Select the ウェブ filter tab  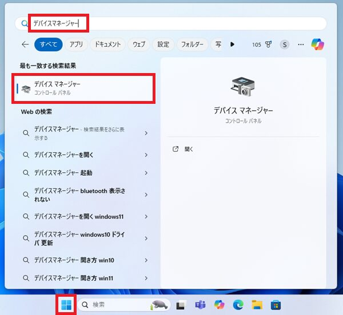(139, 45)
